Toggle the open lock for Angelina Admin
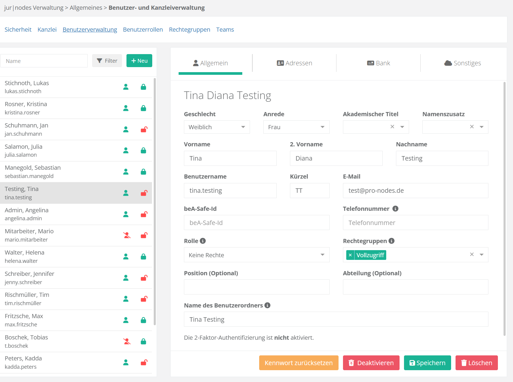 pos(144,214)
